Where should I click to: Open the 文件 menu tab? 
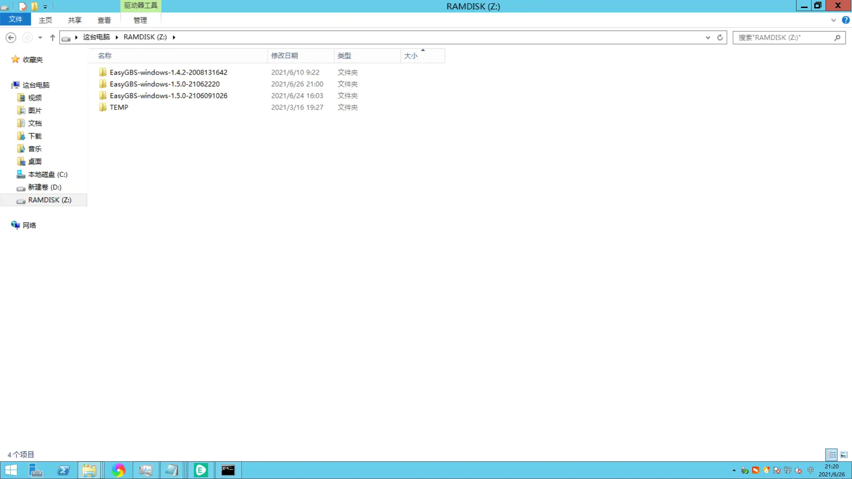tap(16, 20)
